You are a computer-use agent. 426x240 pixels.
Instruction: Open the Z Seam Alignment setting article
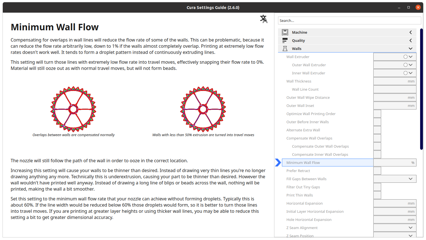point(302,228)
